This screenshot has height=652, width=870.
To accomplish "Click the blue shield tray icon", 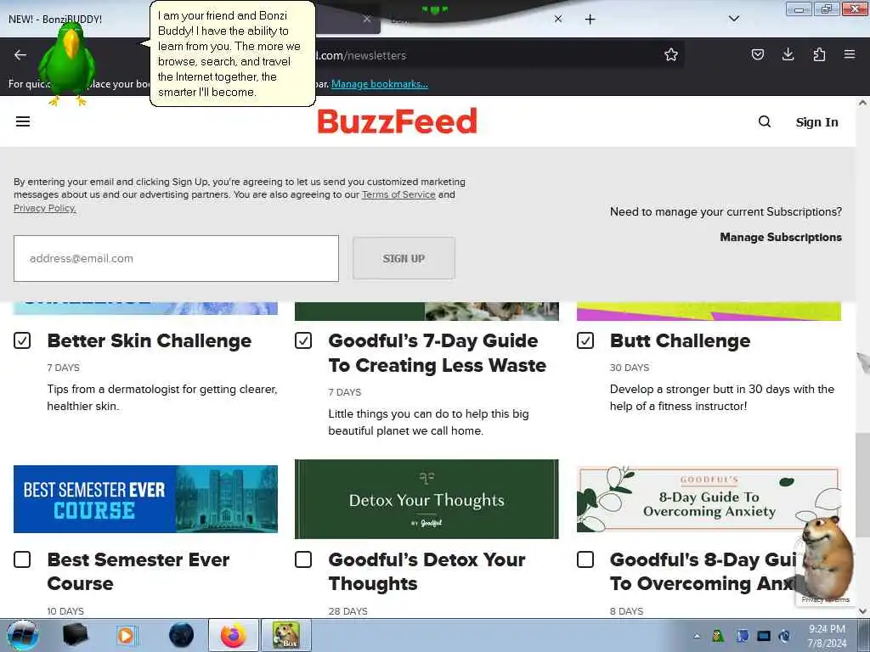I will [x=743, y=636].
